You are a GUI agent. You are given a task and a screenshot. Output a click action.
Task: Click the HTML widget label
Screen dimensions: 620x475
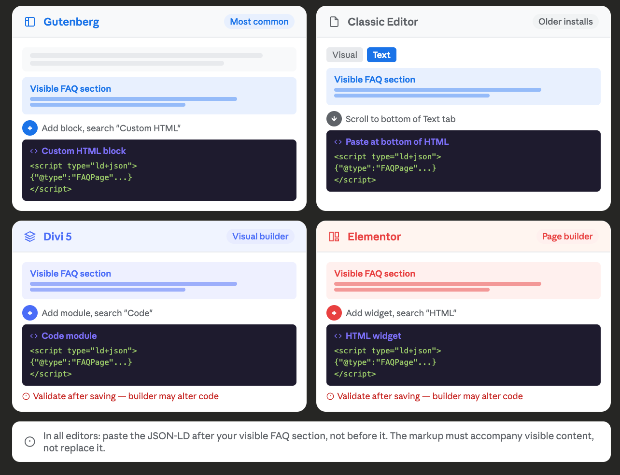[x=373, y=336]
